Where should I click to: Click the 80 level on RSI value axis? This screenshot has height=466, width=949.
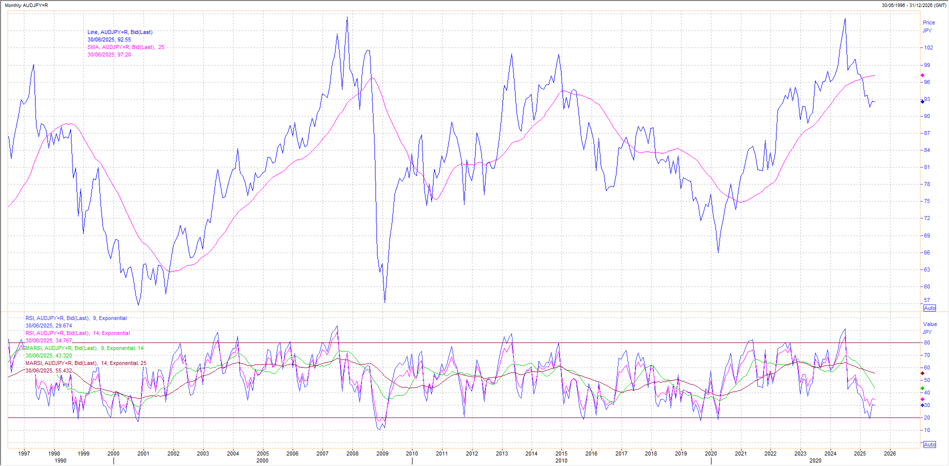coord(927,342)
